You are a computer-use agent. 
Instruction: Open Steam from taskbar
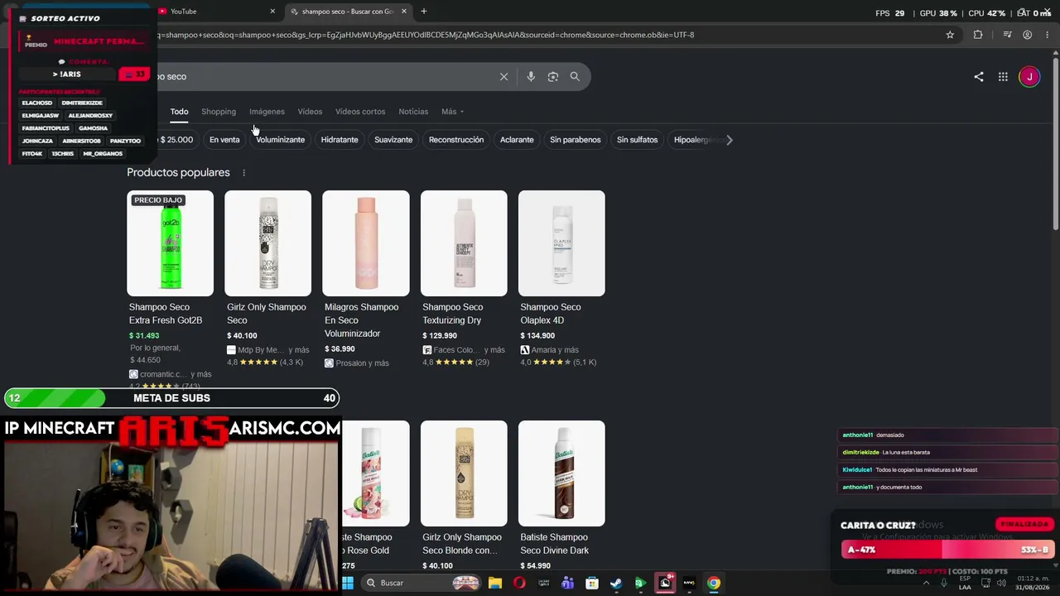(616, 583)
